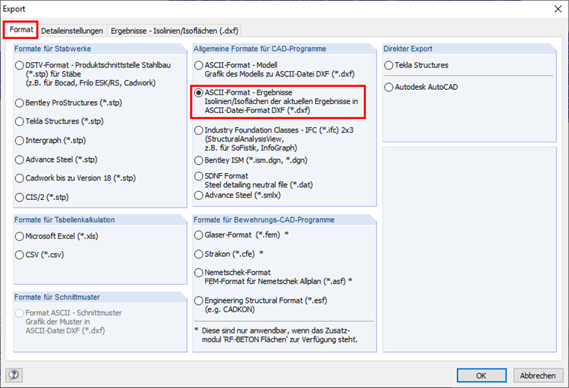Pick the Intergraph (*.stp) radio button
This screenshot has height=388, width=569.
tap(19, 140)
